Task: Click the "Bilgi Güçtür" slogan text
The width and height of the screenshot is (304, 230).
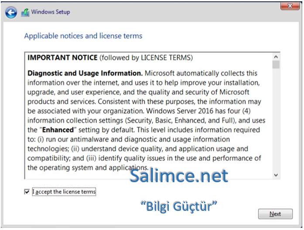Action: click(179, 206)
